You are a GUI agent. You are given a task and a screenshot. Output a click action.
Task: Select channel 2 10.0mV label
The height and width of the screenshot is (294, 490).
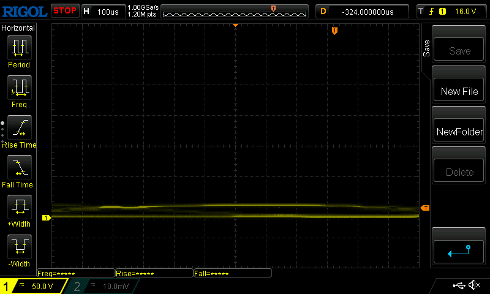pyautogui.click(x=116, y=286)
